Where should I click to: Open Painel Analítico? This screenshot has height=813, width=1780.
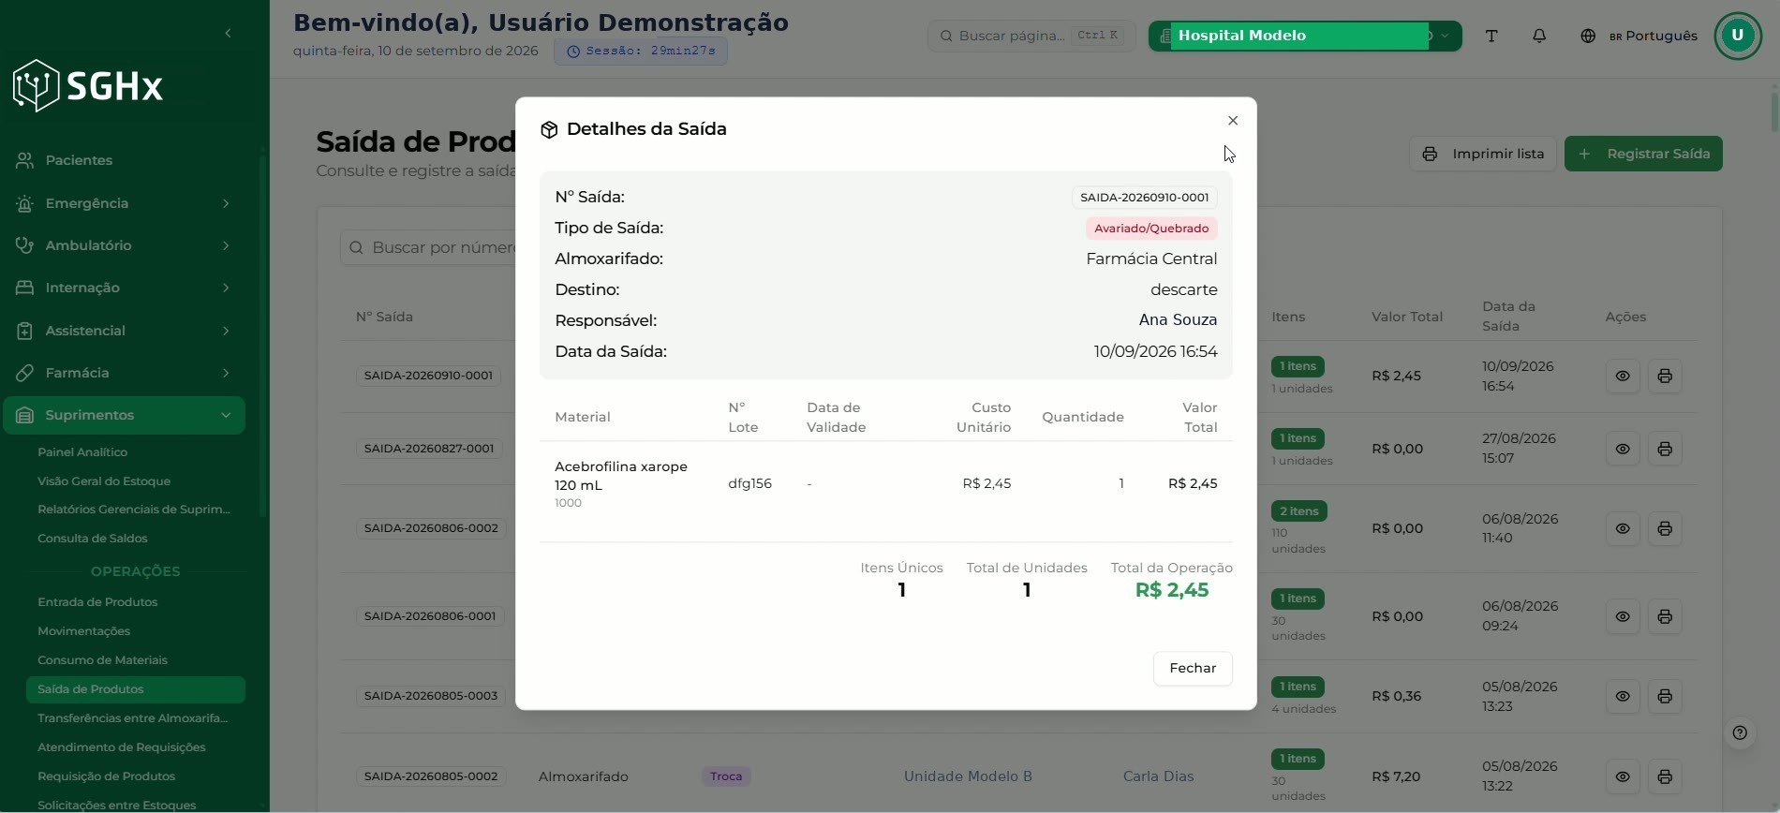tap(82, 452)
